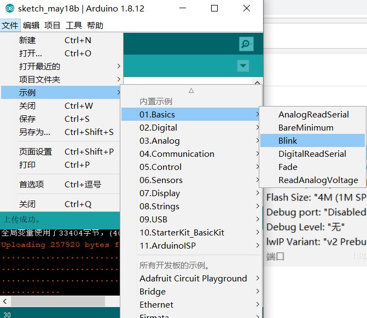This screenshot has width=367, height=318.
Task: Open the ReadAnalogVoltage example
Action: (x=312, y=180)
